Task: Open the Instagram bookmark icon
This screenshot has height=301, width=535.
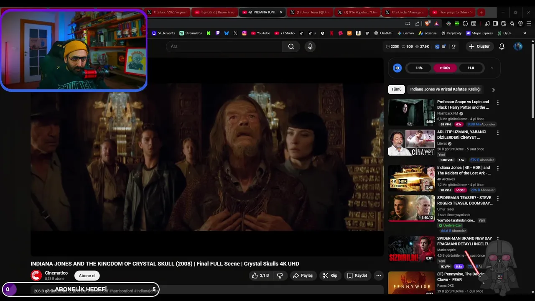Action: coord(244,33)
